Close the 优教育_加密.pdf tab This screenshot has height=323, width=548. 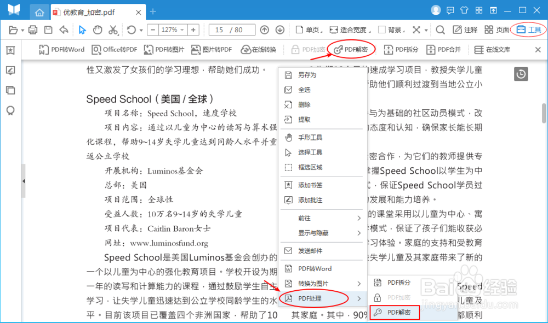[x=139, y=13]
